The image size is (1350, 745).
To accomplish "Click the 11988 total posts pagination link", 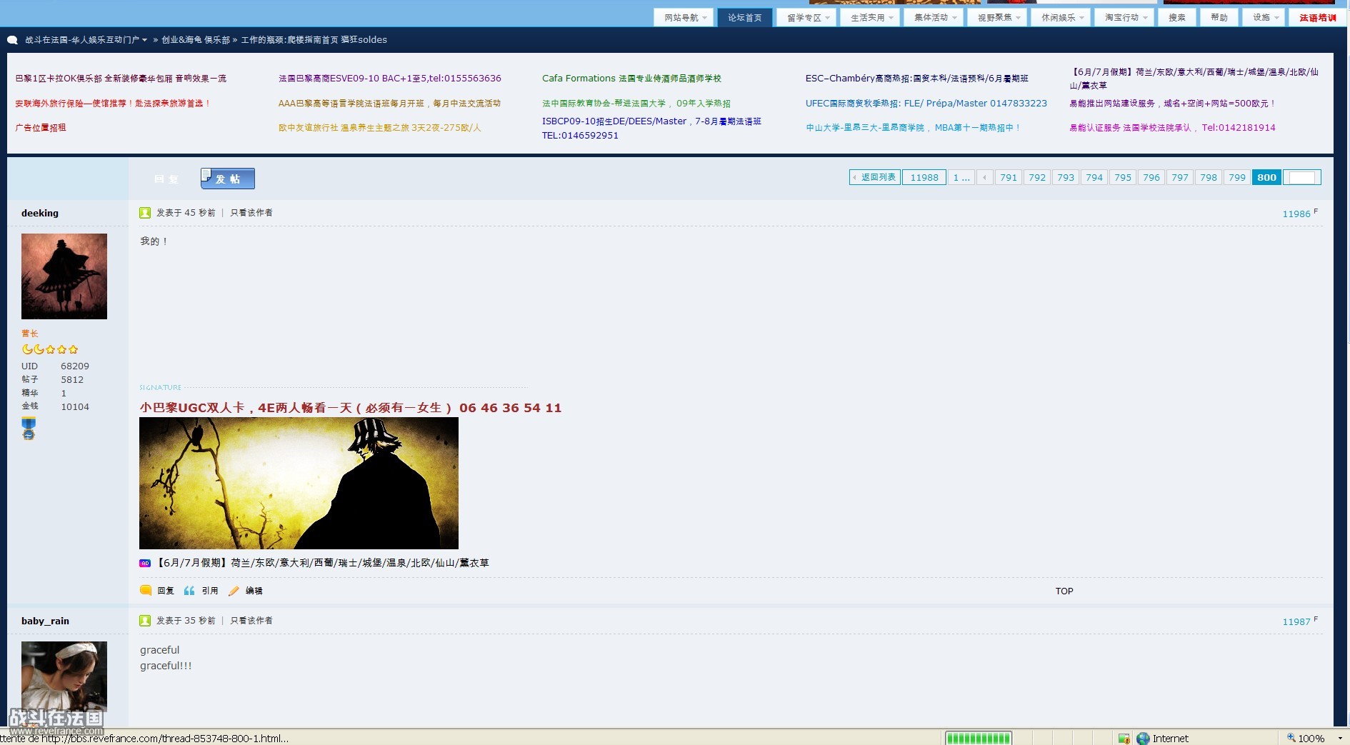I will pyautogui.click(x=924, y=177).
